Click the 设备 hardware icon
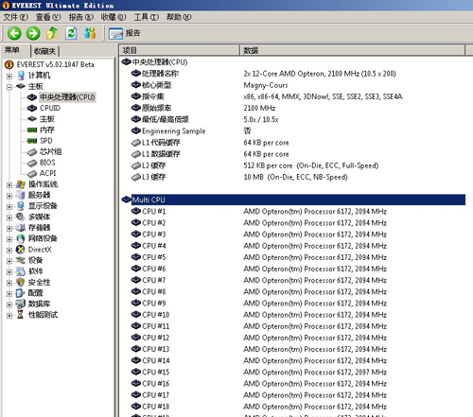Screen dimensions: 473x417 click(x=21, y=260)
